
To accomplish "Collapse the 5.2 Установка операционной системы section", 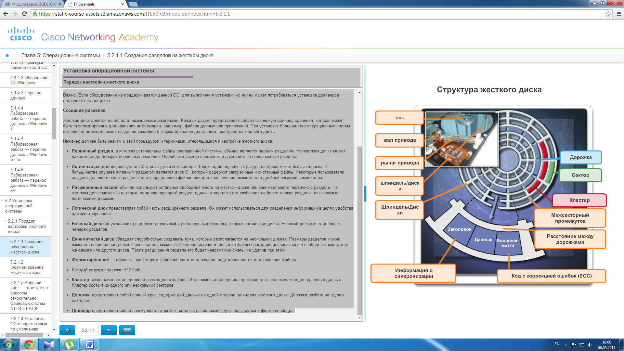I will click(3, 201).
